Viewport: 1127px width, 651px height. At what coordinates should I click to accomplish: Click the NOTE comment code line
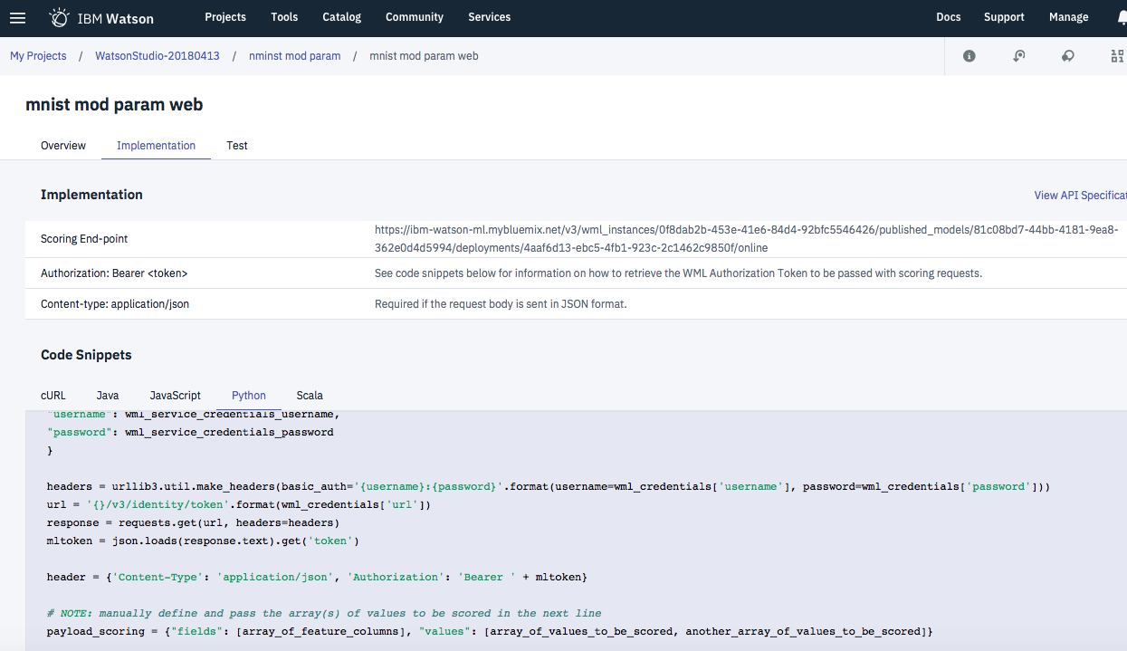pyautogui.click(x=324, y=613)
